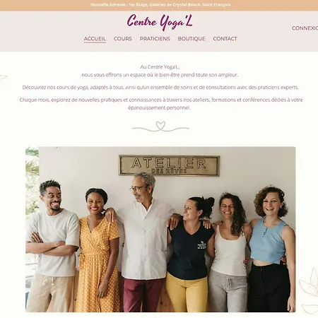
Task: Click the Nouvelle Adresse announcement banner
Action: 160,5
